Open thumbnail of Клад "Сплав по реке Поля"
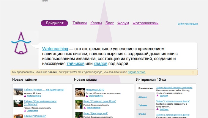Viewport: 208px width, 118px height. [79, 104]
